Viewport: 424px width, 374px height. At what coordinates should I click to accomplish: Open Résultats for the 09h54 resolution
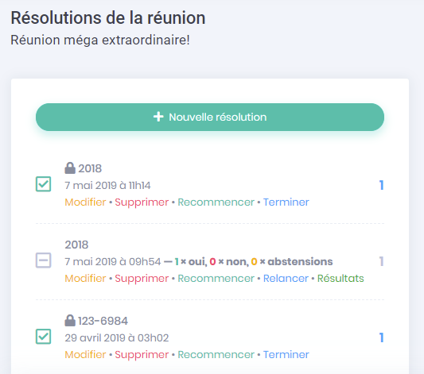(340, 278)
